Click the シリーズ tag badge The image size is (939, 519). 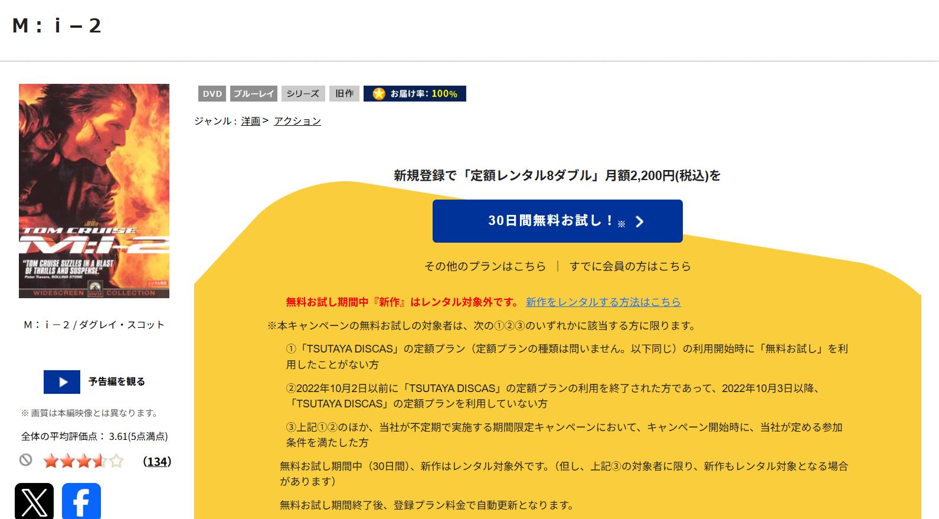[x=303, y=93]
